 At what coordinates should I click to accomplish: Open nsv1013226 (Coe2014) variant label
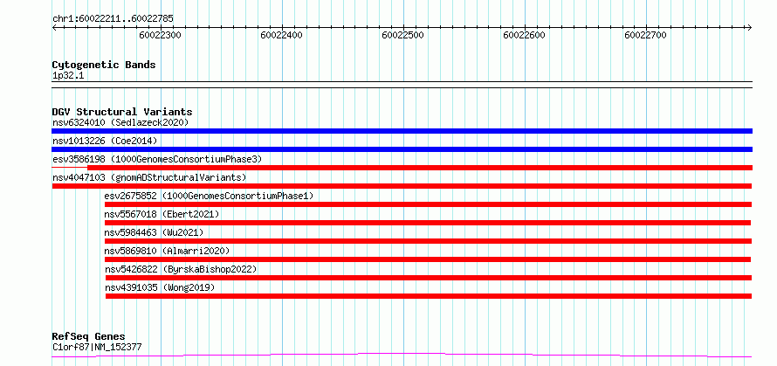(105, 141)
